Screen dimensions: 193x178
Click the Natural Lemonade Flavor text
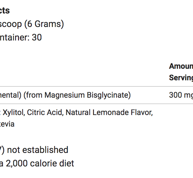click(109, 112)
